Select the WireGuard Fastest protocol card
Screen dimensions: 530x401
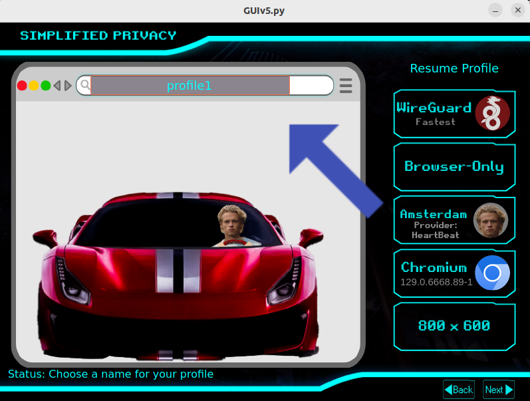pyautogui.click(x=455, y=114)
